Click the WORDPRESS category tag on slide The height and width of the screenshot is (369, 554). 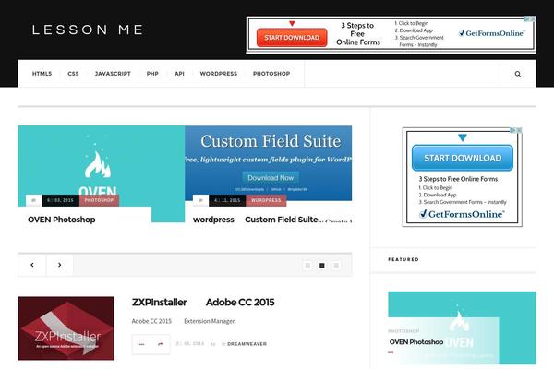pos(266,200)
